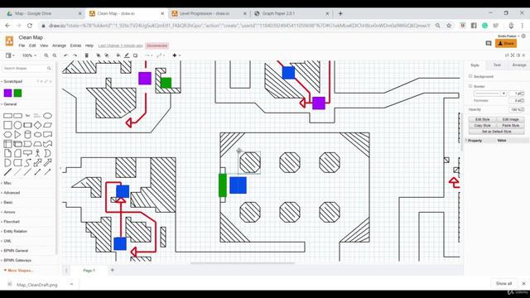Select the green square in Scratchpad
Image resolution: width=530 pixels, height=298 pixels.
(x=17, y=93)
